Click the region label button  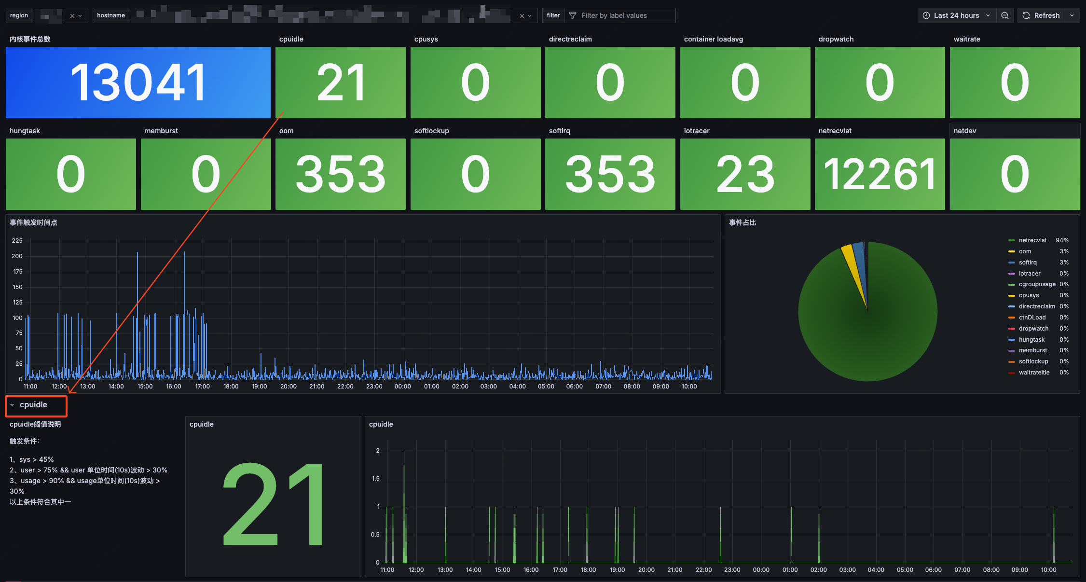18,15
